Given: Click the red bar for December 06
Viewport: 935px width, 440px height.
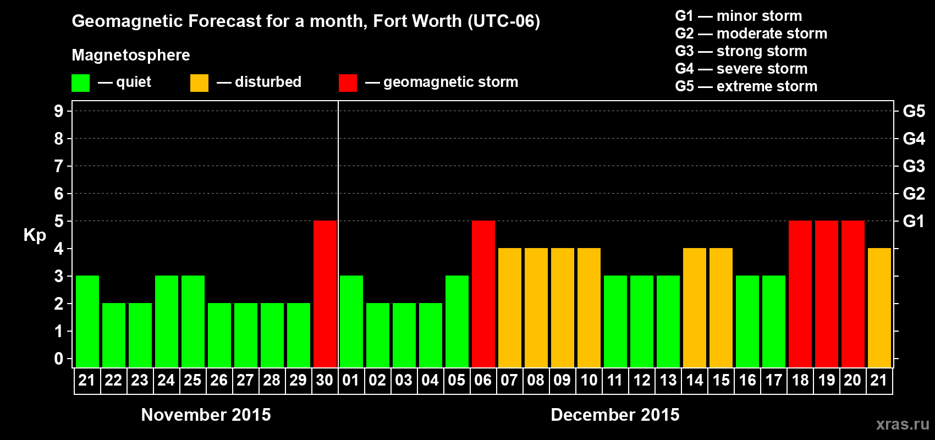Looking at the screenshot, I should click(483, 294).
